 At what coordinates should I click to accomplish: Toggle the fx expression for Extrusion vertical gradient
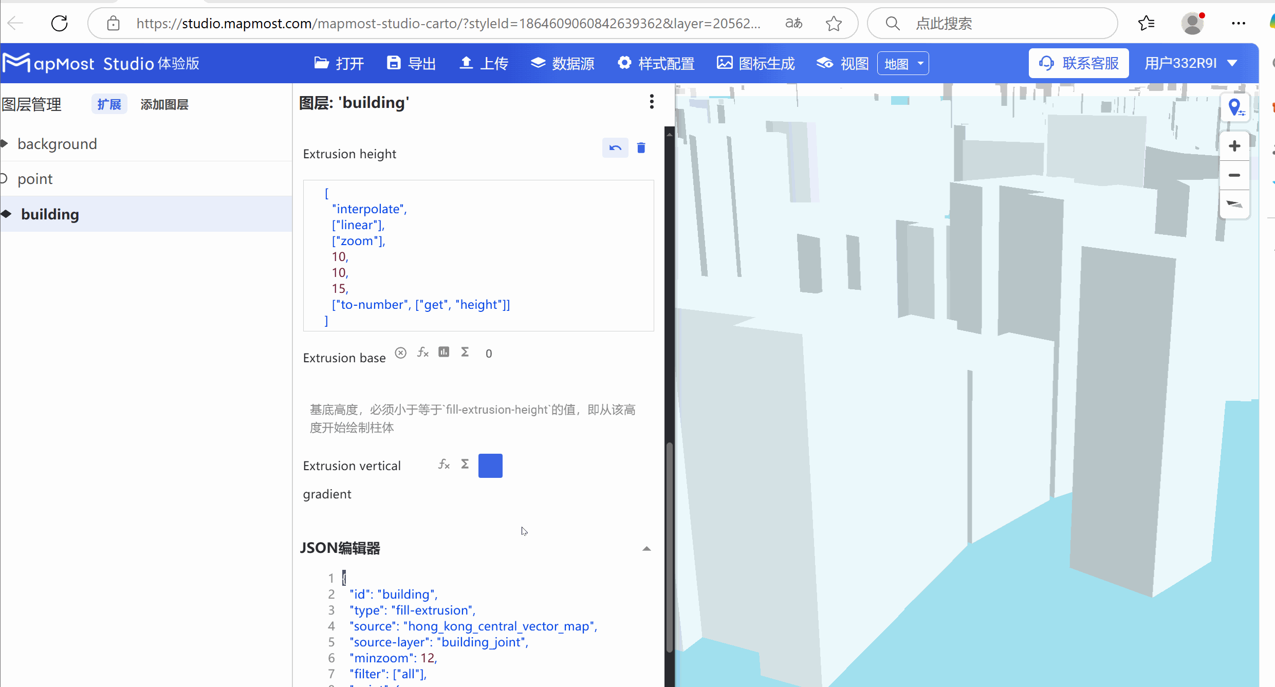click(444, 464)
